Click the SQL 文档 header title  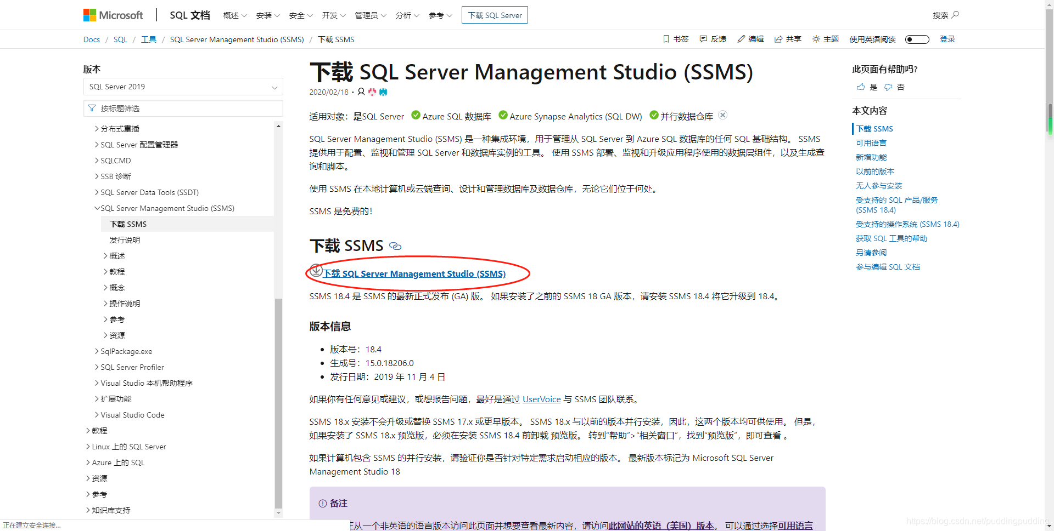pyautogui.click(x=189, y=15)
